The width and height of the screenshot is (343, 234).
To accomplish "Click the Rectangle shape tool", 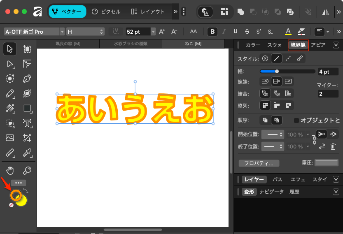I will coord(27,109).
